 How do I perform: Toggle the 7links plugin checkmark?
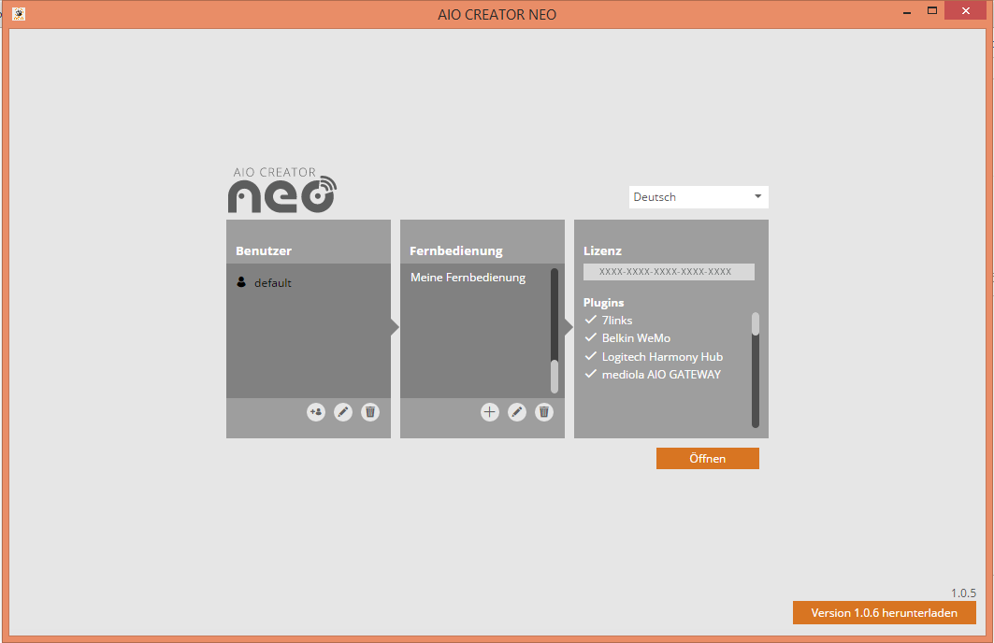tap(591, 321)
